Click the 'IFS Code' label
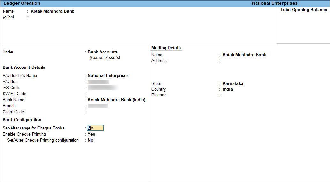The image size is (330, 182). [x=11, y=87]
